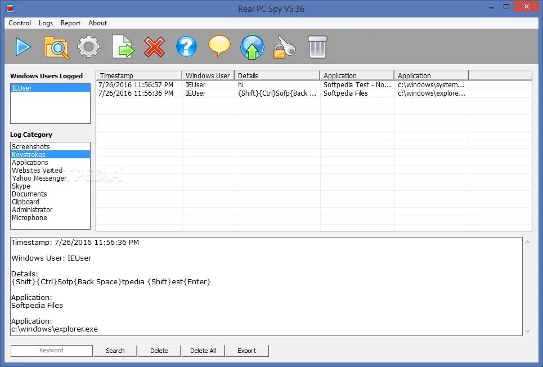543x367 pixels.
Task: Click the keystroke details line in lower pane
Action: pyautogui.click(x=111, y=282)
